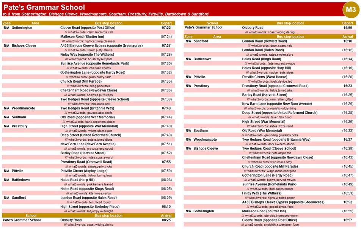The image size is (361, 229).
Task: Select stop "Prestbury Road (opposite Cromwell Road)"
Action: 275,86
